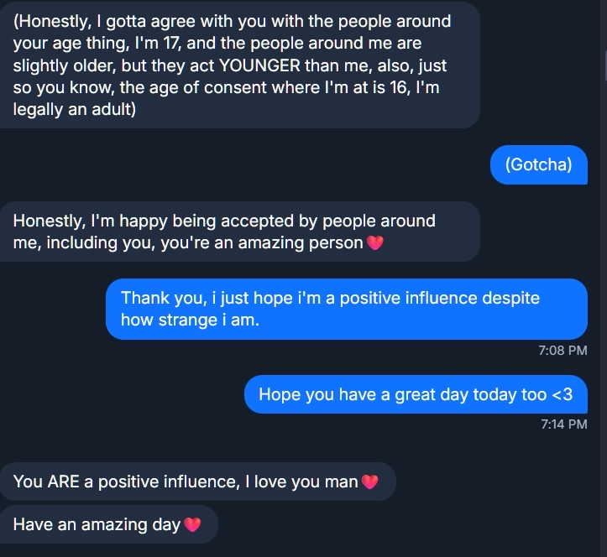Click the heart emoji after "amazing person"

tap(374, 243)
